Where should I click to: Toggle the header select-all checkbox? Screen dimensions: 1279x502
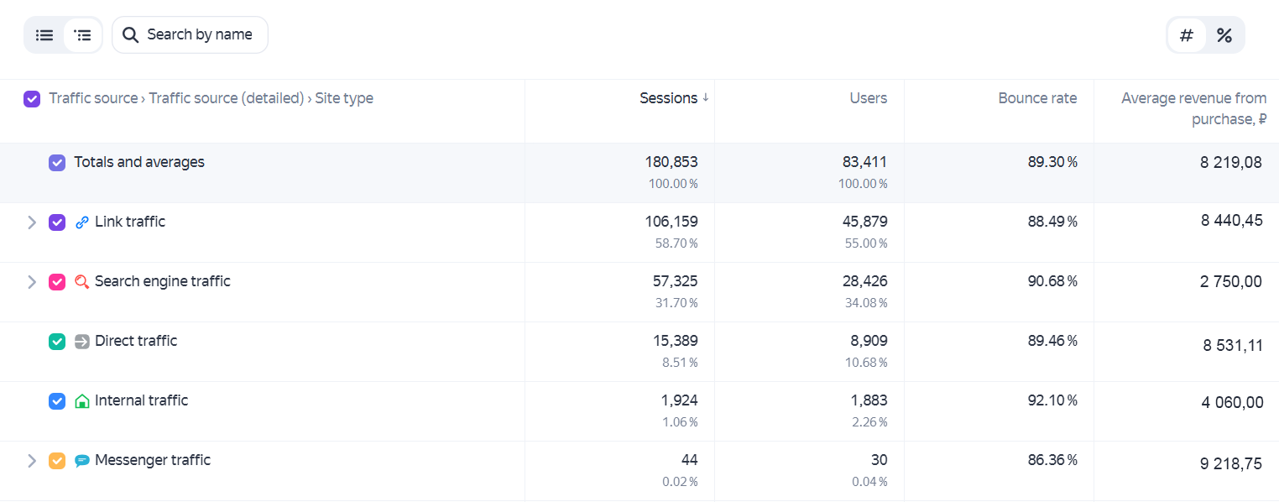tap(32, 99)
